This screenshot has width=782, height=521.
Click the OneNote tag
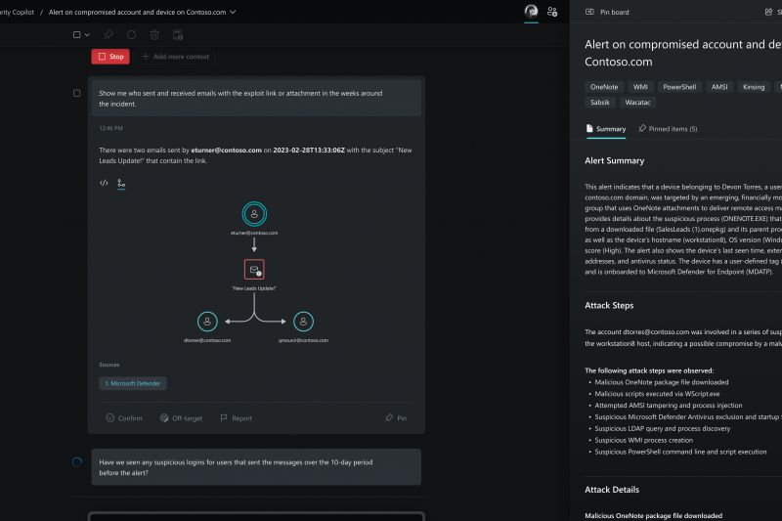[x=604, y=87]
